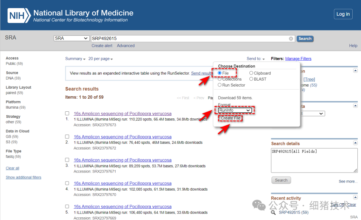The width and height of the screenshot is (361, 220).
Task: Tick the checkbox for result 1
Action: click(67, 113)
